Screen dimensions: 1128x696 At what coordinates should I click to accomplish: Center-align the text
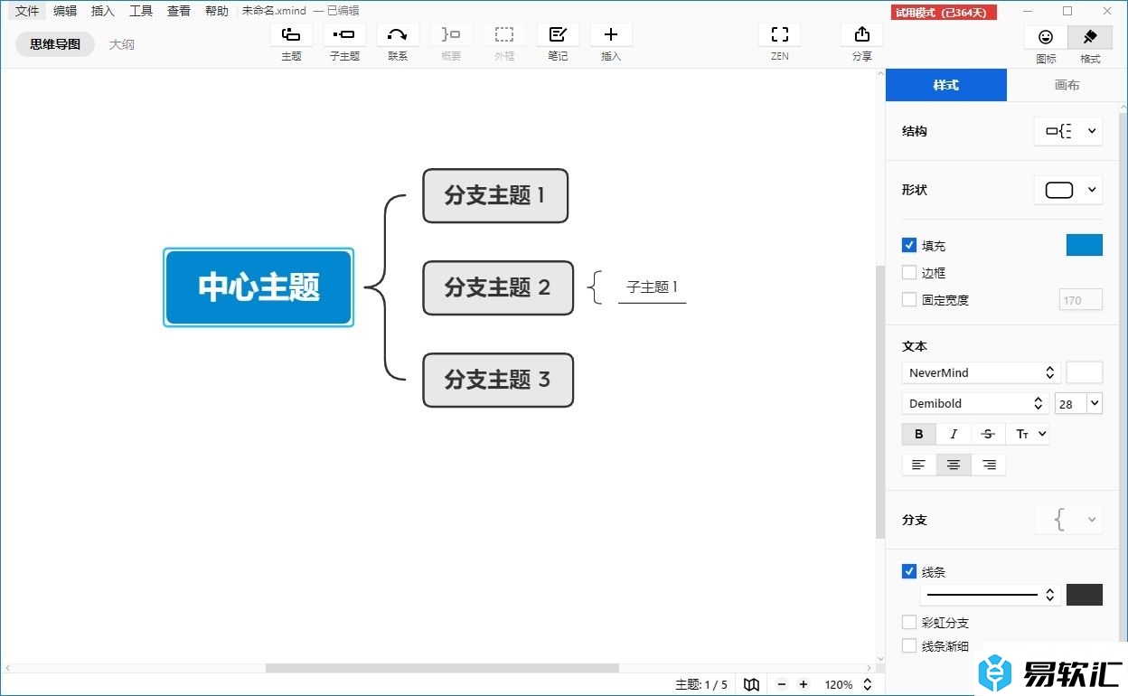click(954, 465)
